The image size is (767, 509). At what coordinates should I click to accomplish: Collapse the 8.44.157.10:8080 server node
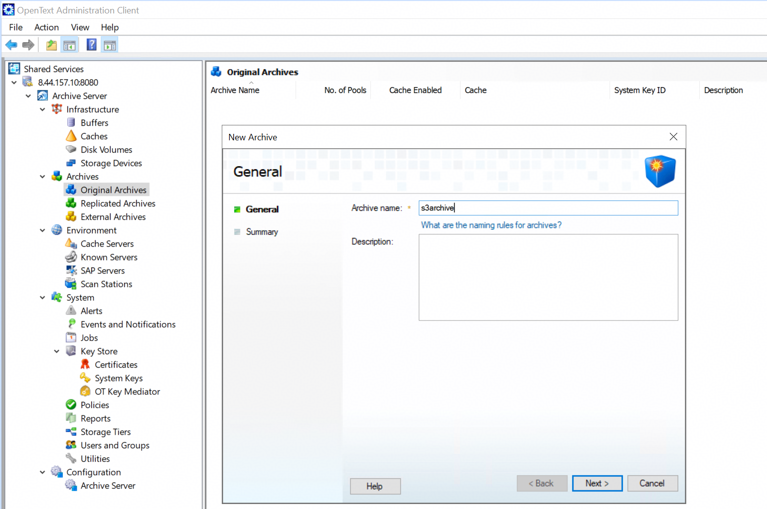pos(14,82)
